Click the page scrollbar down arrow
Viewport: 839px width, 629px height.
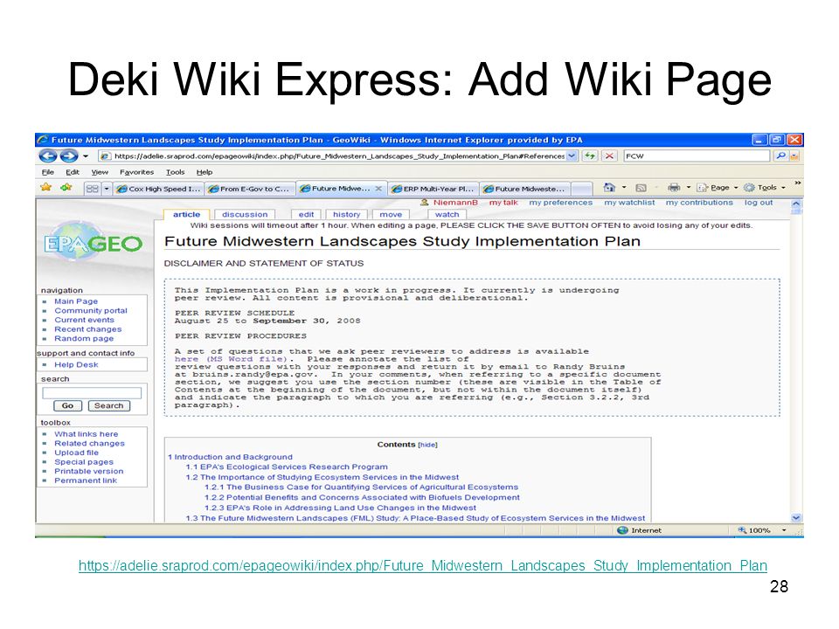(x=795, y=518)
